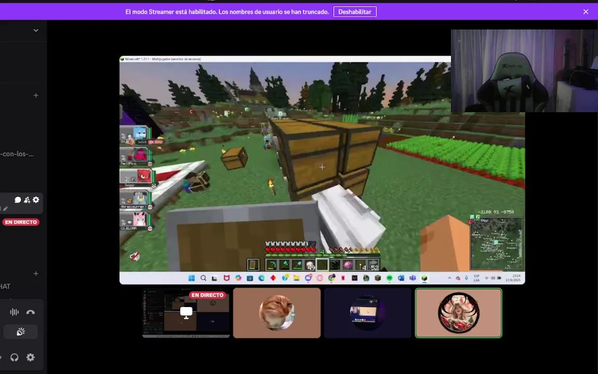Select the live stream tile labeled EN DIRECTO
598x374 pixels.
click(x=186, y=313)
